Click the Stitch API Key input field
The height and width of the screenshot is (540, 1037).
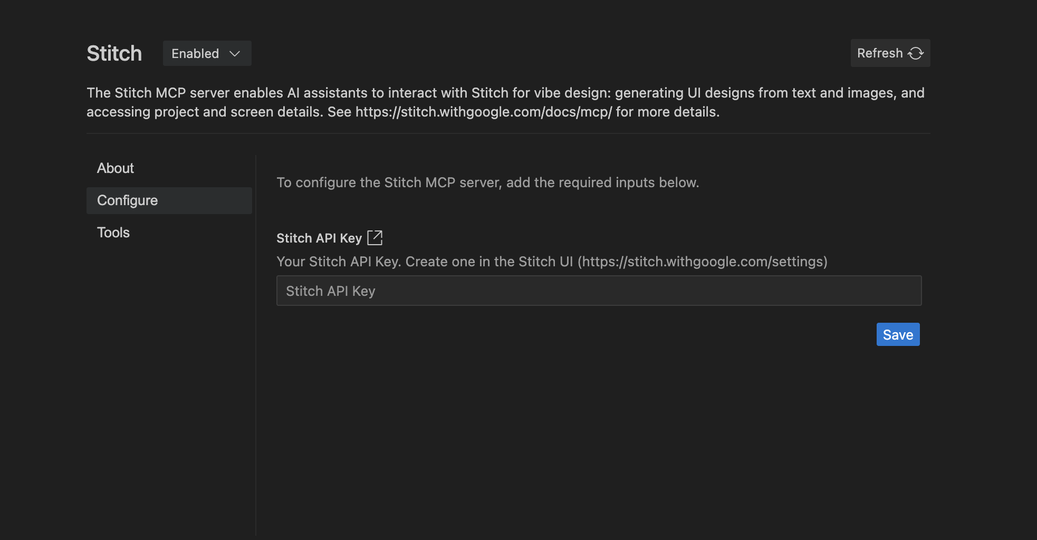click(x=598, y=291)
